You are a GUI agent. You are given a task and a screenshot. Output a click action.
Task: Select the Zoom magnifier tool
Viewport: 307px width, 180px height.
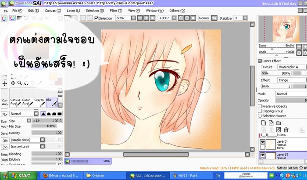pos(20,83)
